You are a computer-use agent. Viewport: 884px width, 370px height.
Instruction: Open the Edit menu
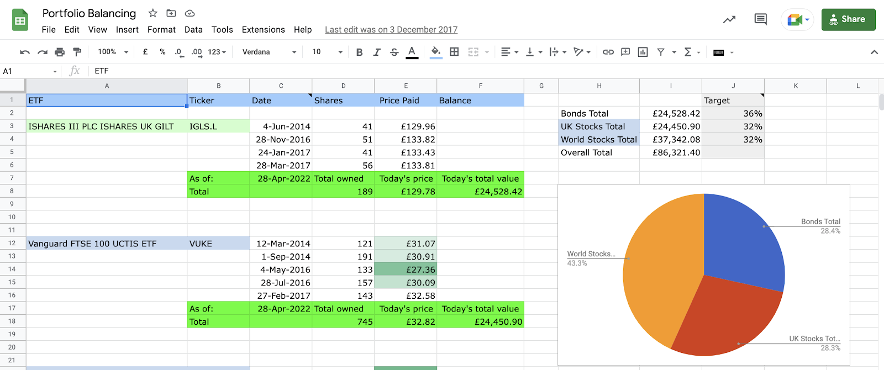coord(72,30)
